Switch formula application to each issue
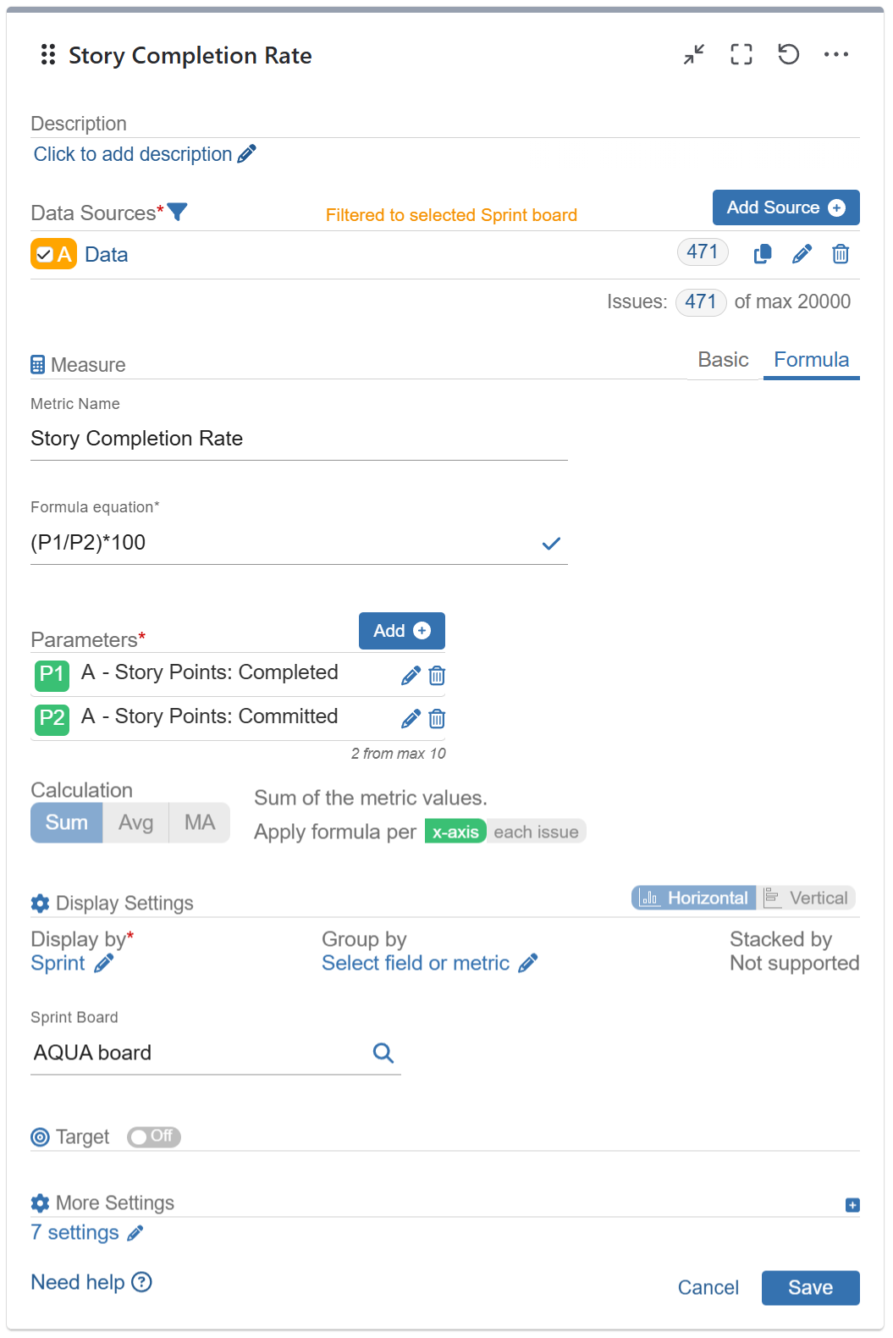Screen dimensions: 893x1338 tap(536, 832)
